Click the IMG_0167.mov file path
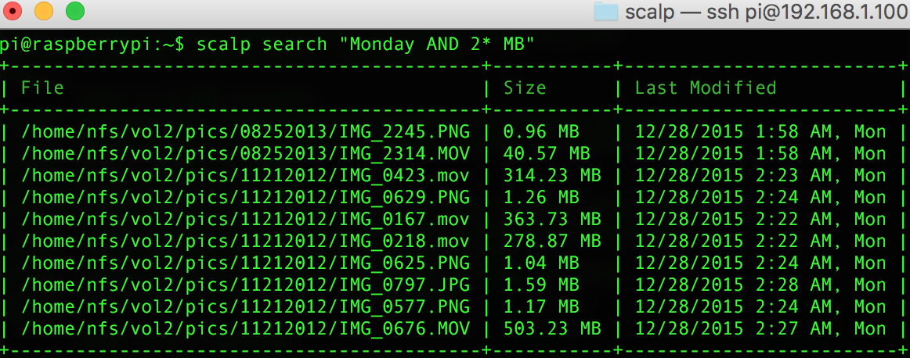Screen dimensions: 910x358 tap(245, 219)
